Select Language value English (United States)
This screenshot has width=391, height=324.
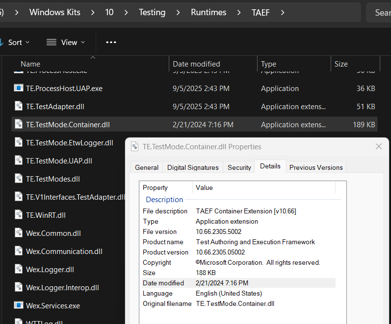[x=229, y=293]
